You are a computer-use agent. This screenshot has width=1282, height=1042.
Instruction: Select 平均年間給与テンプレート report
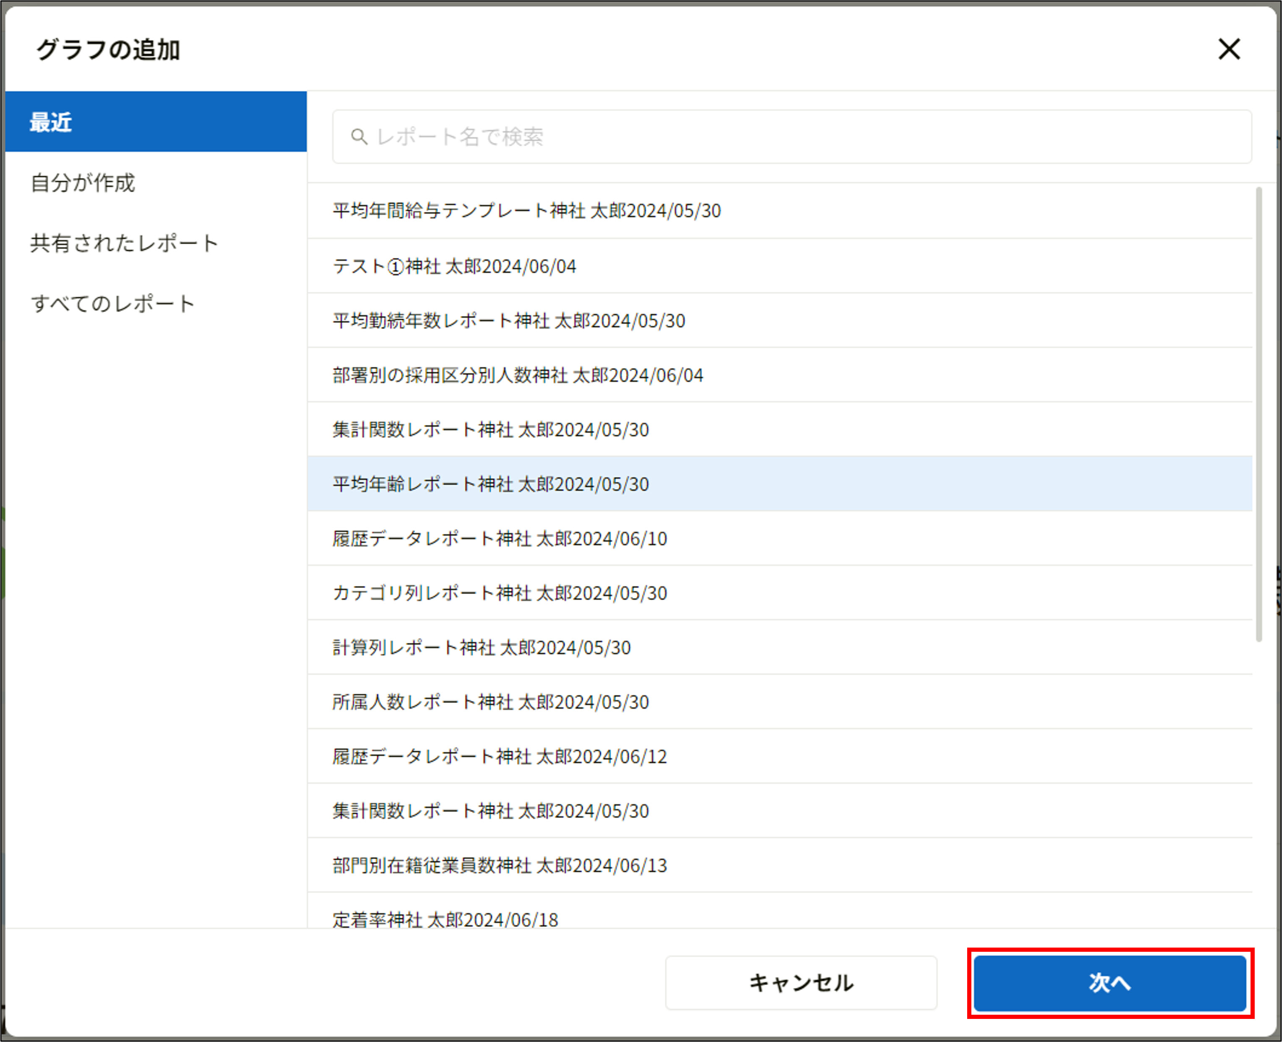[x=527, y=211]
